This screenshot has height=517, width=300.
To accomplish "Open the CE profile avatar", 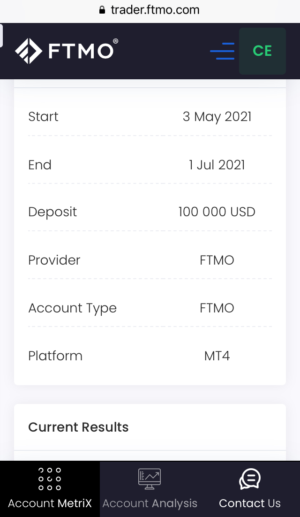I will click(262, 51).
